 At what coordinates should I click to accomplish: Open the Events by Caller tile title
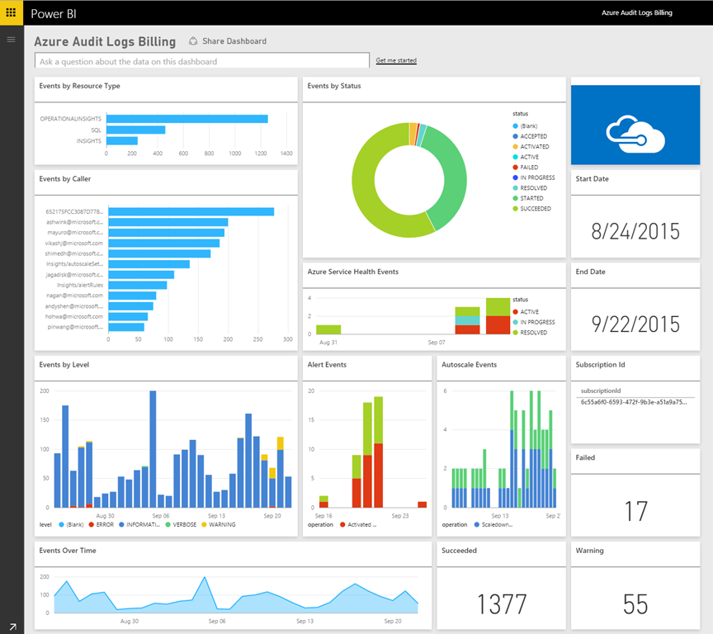[65, 179]
